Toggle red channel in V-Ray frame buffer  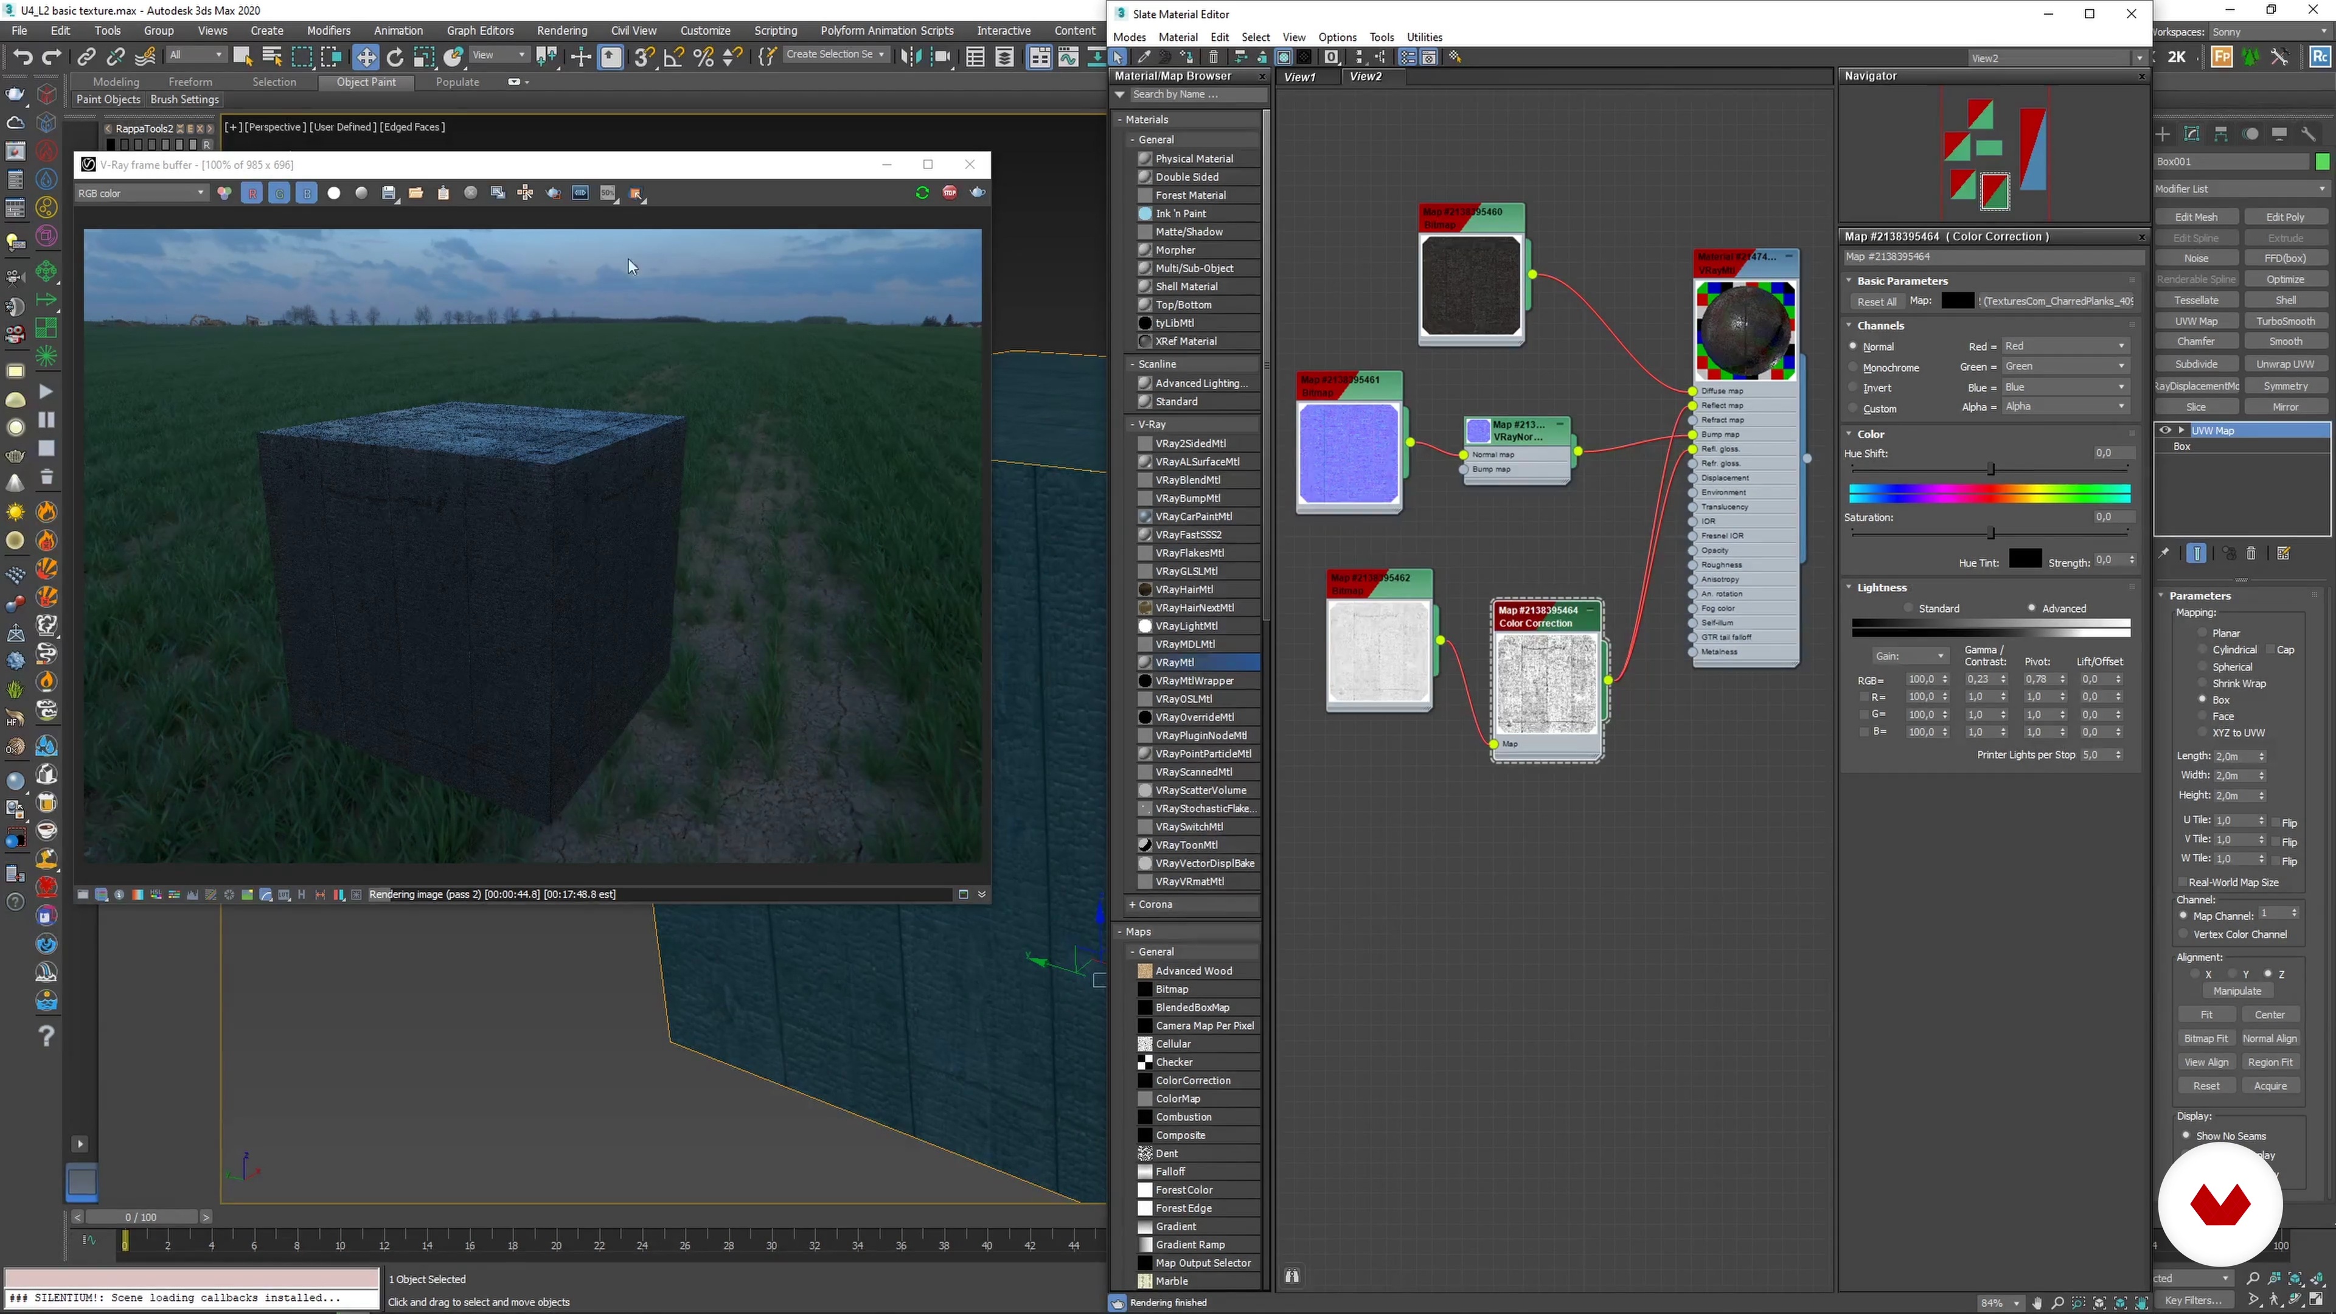(252, 193)
